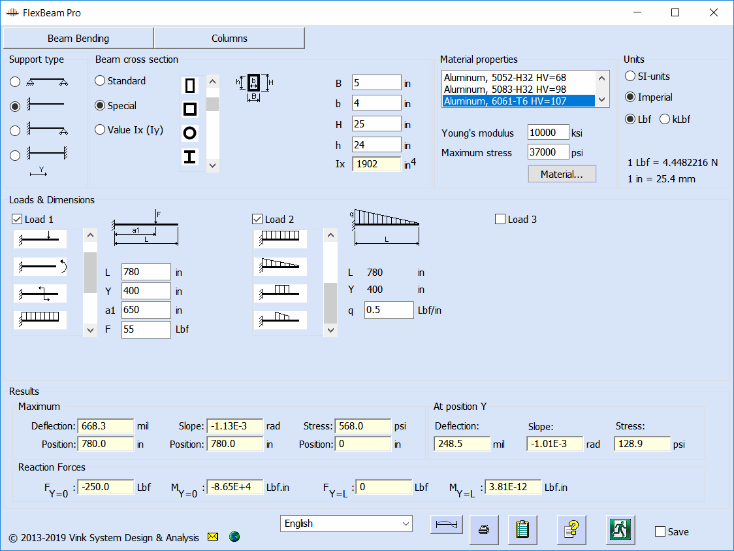This screenshot has width=734, height=551.
Task: Click the clipboard copy icon
Action: [x=522, y=529]
